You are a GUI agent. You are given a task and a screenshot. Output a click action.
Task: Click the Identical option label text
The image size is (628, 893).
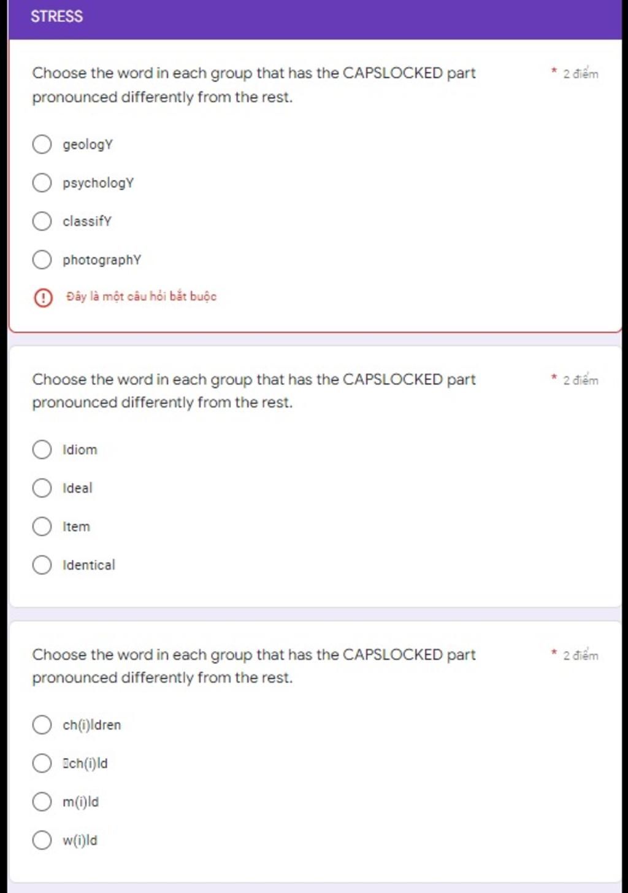tap(89, 565)
